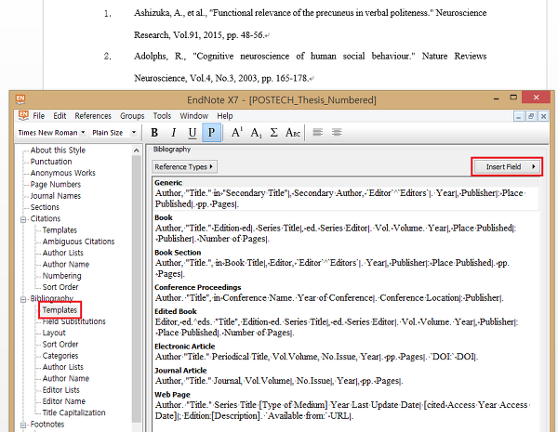Click the center align icon
Viewport: 558px width, 432px height.
click(x=337, y=133)
